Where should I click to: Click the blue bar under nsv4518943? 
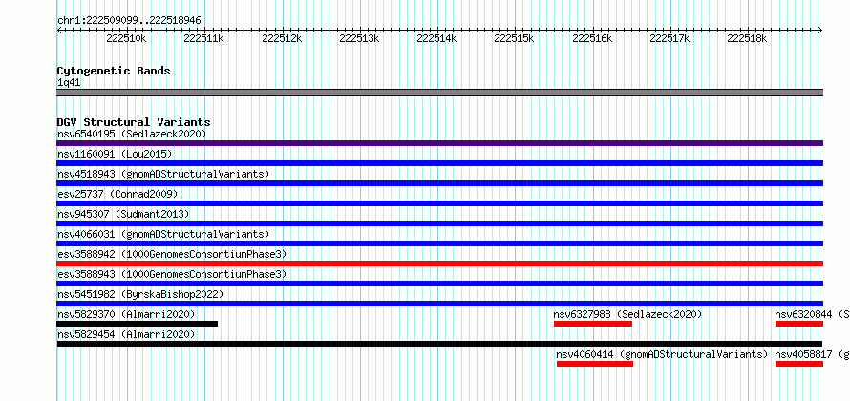pos(439,183)
